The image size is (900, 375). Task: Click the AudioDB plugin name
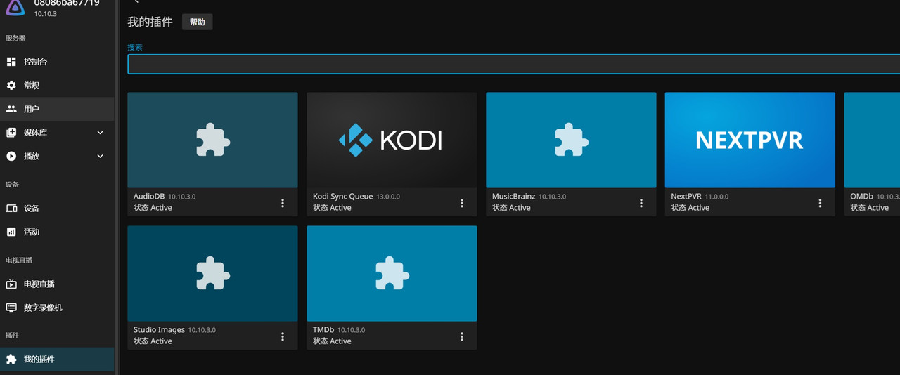[150, 197]
